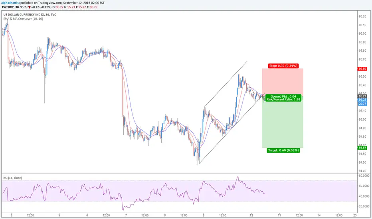This screenshot has width=372, height=219.
Task: Click the 60.0000 RSI axis label
Action: pyautogui.click(x=364, y=186)
